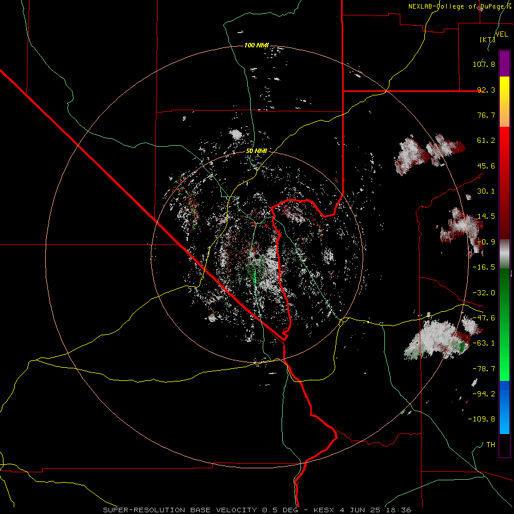This screenshot has height=514, width=514.
Task: Click the 76.7 velocity scale value
Action: pos(486,115)
